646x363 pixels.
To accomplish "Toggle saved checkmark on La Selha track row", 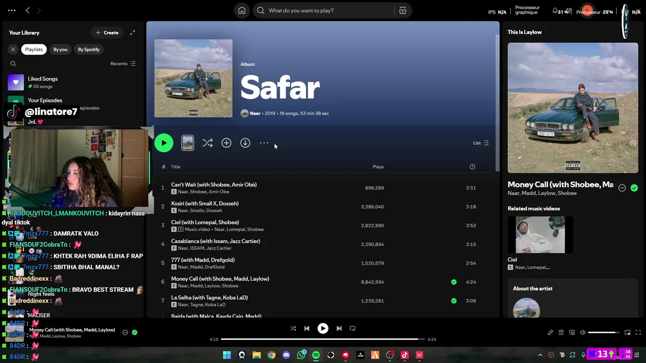I will [454, 301].
